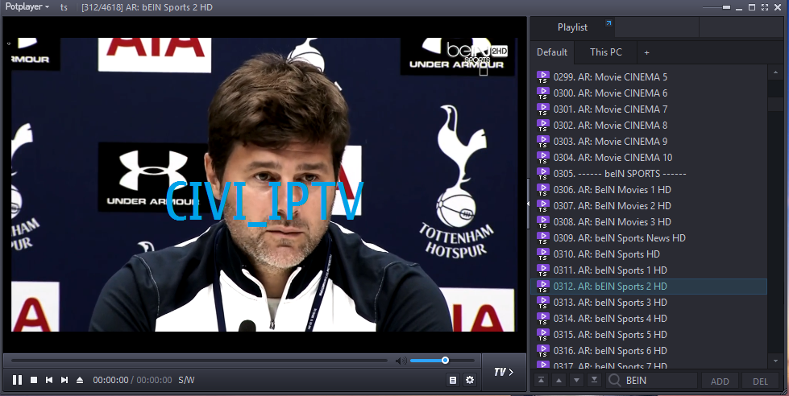Image resolution: width=789 pixels, height=396 pixels.
Task: Skip to the previous channel
Action: coord(49,380)
